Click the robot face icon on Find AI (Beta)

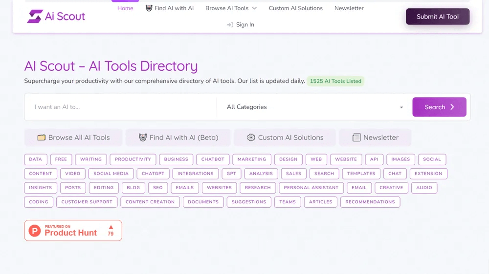(x=143, y=137)
